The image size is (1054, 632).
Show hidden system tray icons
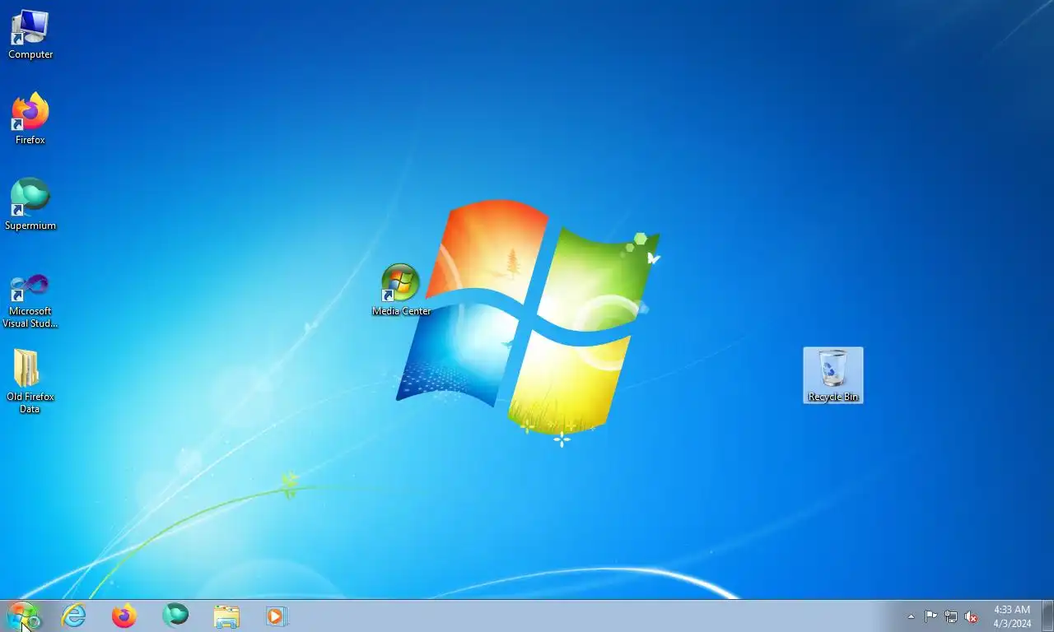pos(911,616)
